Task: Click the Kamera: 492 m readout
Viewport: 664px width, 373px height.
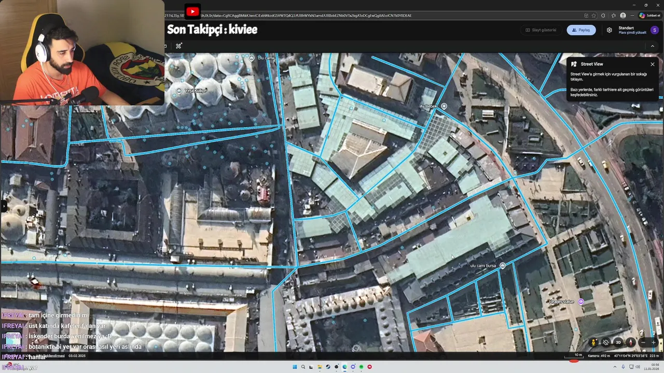Action: coord(599,356)
